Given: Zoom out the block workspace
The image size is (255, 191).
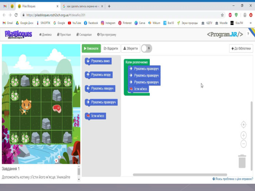Looking at the screenshot, I should click(244, 144).
